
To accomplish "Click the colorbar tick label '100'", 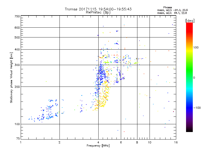I will click(196, 48).
